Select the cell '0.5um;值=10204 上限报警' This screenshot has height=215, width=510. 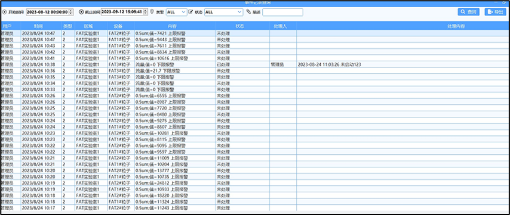(175, 164)
